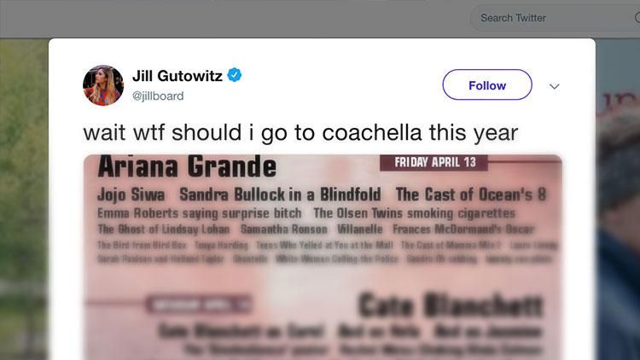Screen dimensions: 640x360
Task: Click the blue verified badge icon
Action: [235, 76]
